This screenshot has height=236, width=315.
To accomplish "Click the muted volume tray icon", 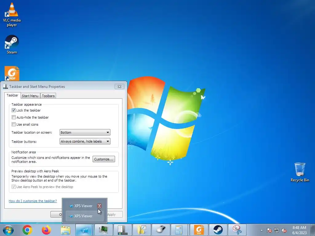I will [x=284, y=230].
